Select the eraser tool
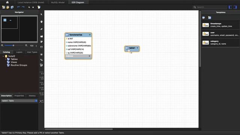The width and height of the screenshot is (240, 135). [41, 29]
